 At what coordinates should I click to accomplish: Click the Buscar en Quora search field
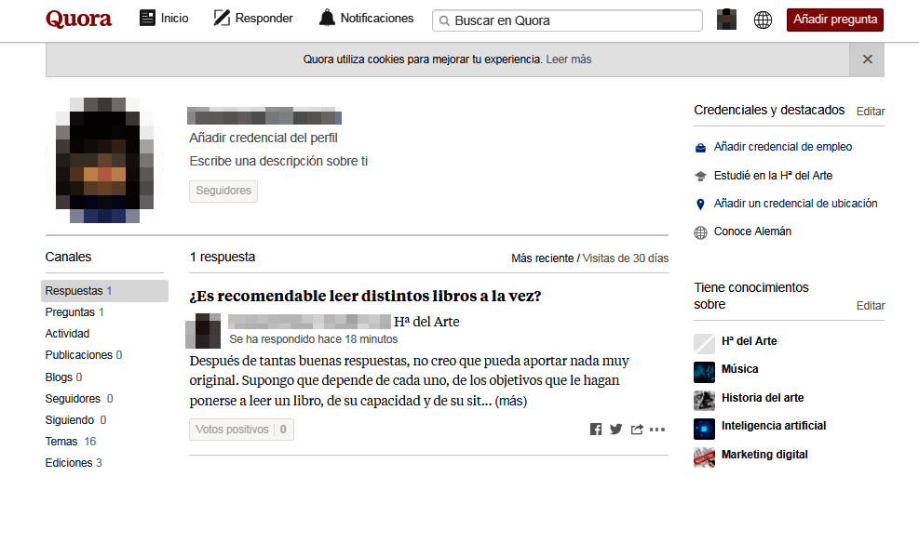[x=566, y=20]
